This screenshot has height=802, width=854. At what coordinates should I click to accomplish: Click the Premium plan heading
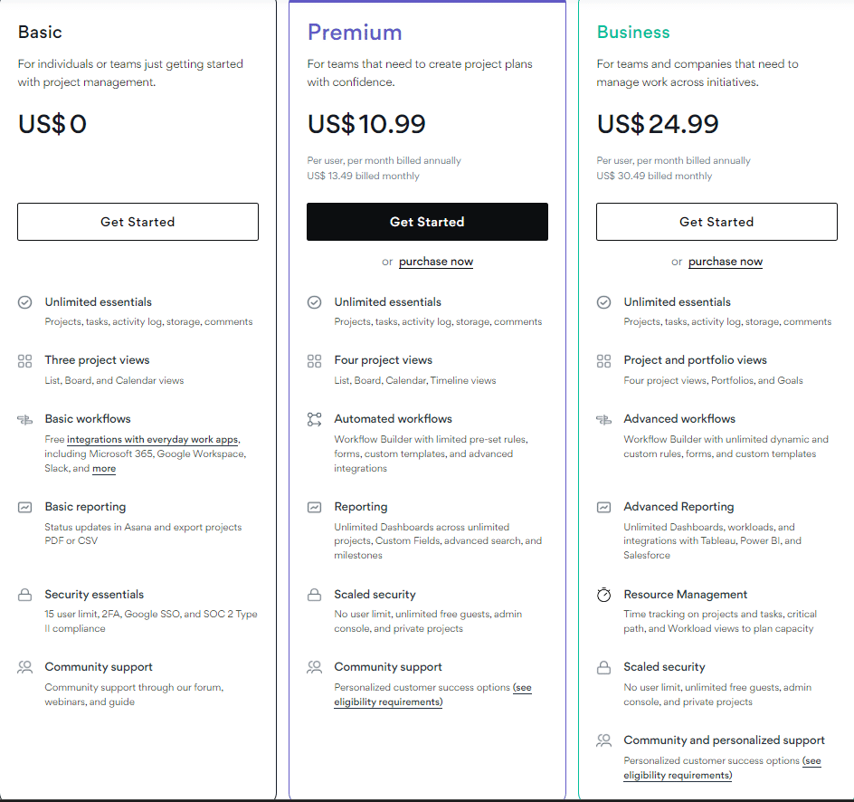[355, 33]
